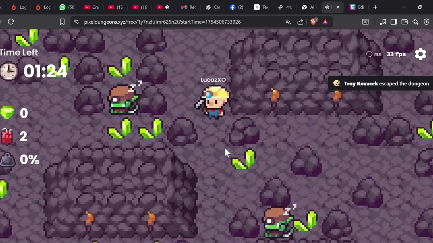Screen dimensions: 433x243
Task: Click the tab search icon in toolbar
Action: [x=365, y=22]
